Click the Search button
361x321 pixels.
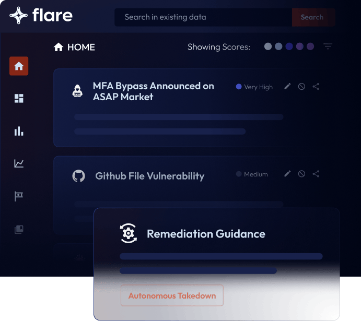(312, 17)
